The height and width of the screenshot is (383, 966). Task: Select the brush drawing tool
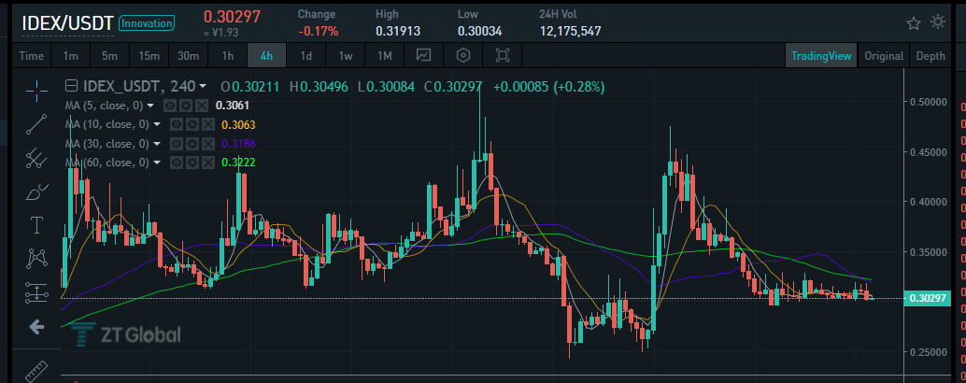click(x=36, y=192)
